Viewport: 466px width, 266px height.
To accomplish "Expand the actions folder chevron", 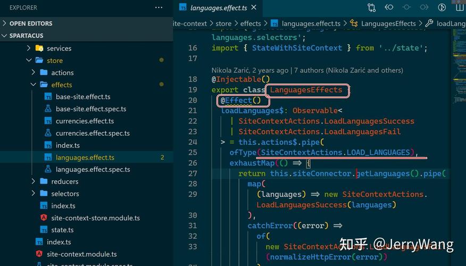I will pyautogui.click(x=34, y=72).
